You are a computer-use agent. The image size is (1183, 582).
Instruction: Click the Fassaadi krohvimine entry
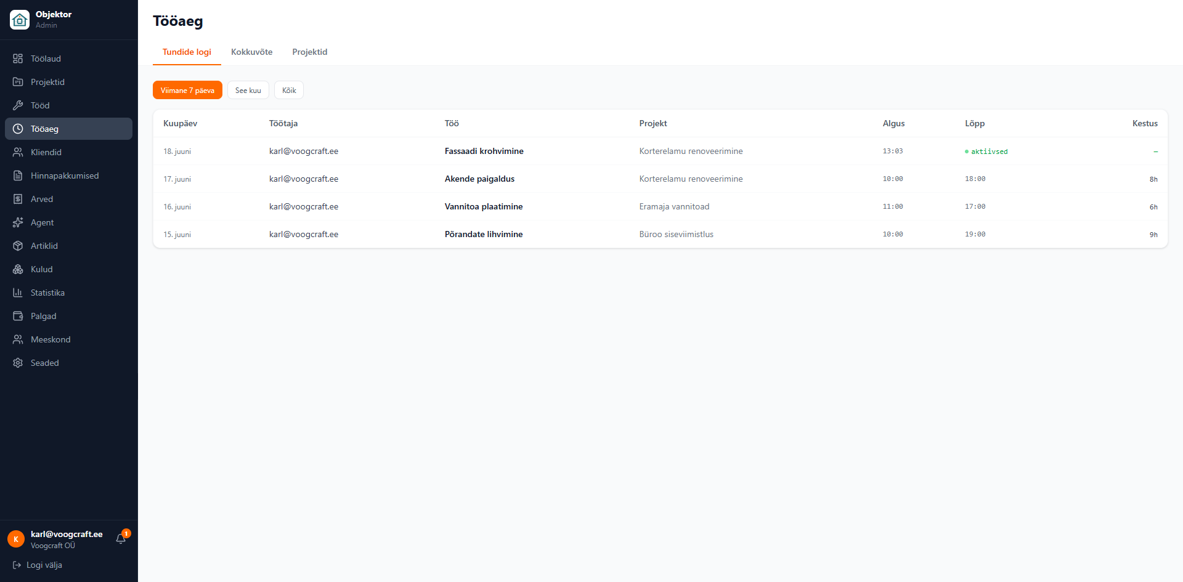click(484, 151)
